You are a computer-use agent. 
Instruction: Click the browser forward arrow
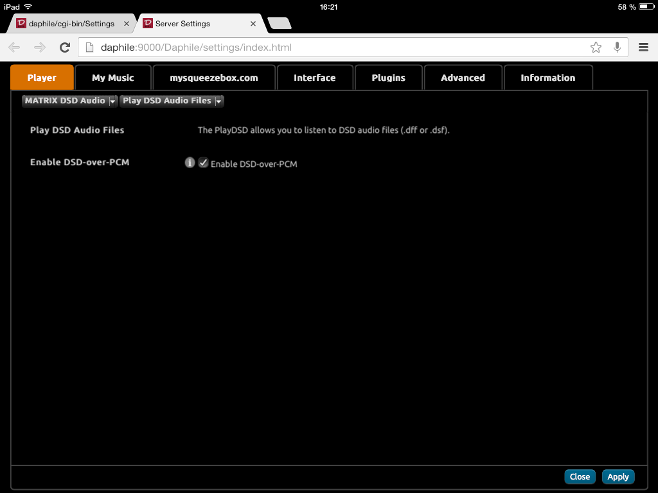tap(40, 48)
